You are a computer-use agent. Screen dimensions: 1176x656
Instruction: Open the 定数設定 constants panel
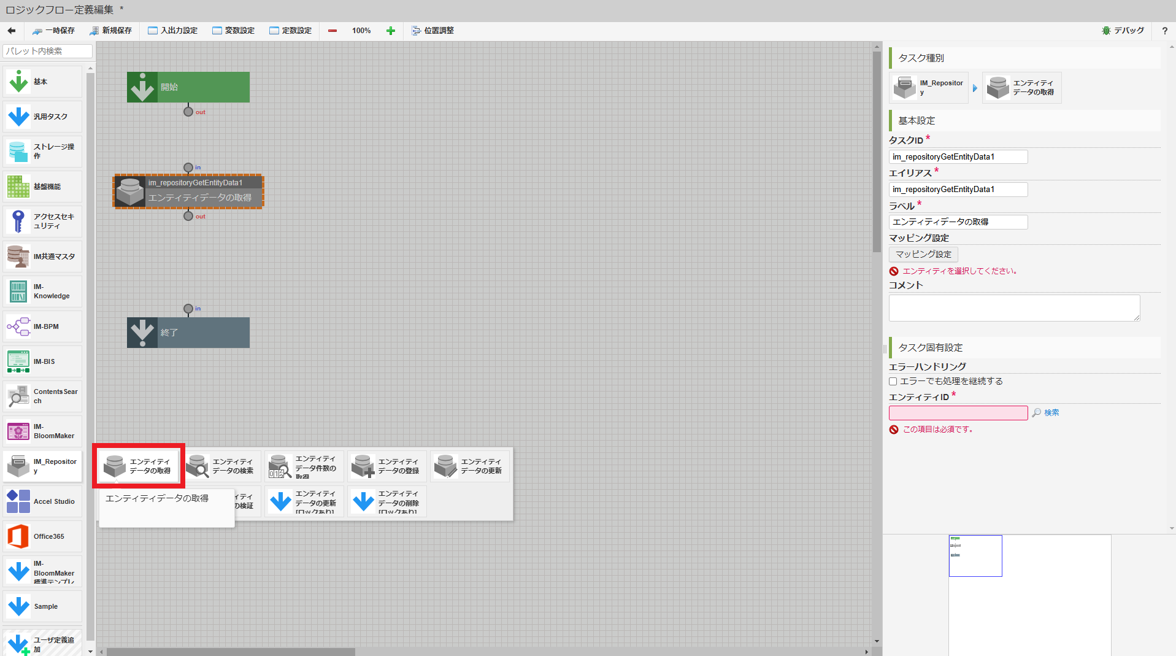point(291,30)
